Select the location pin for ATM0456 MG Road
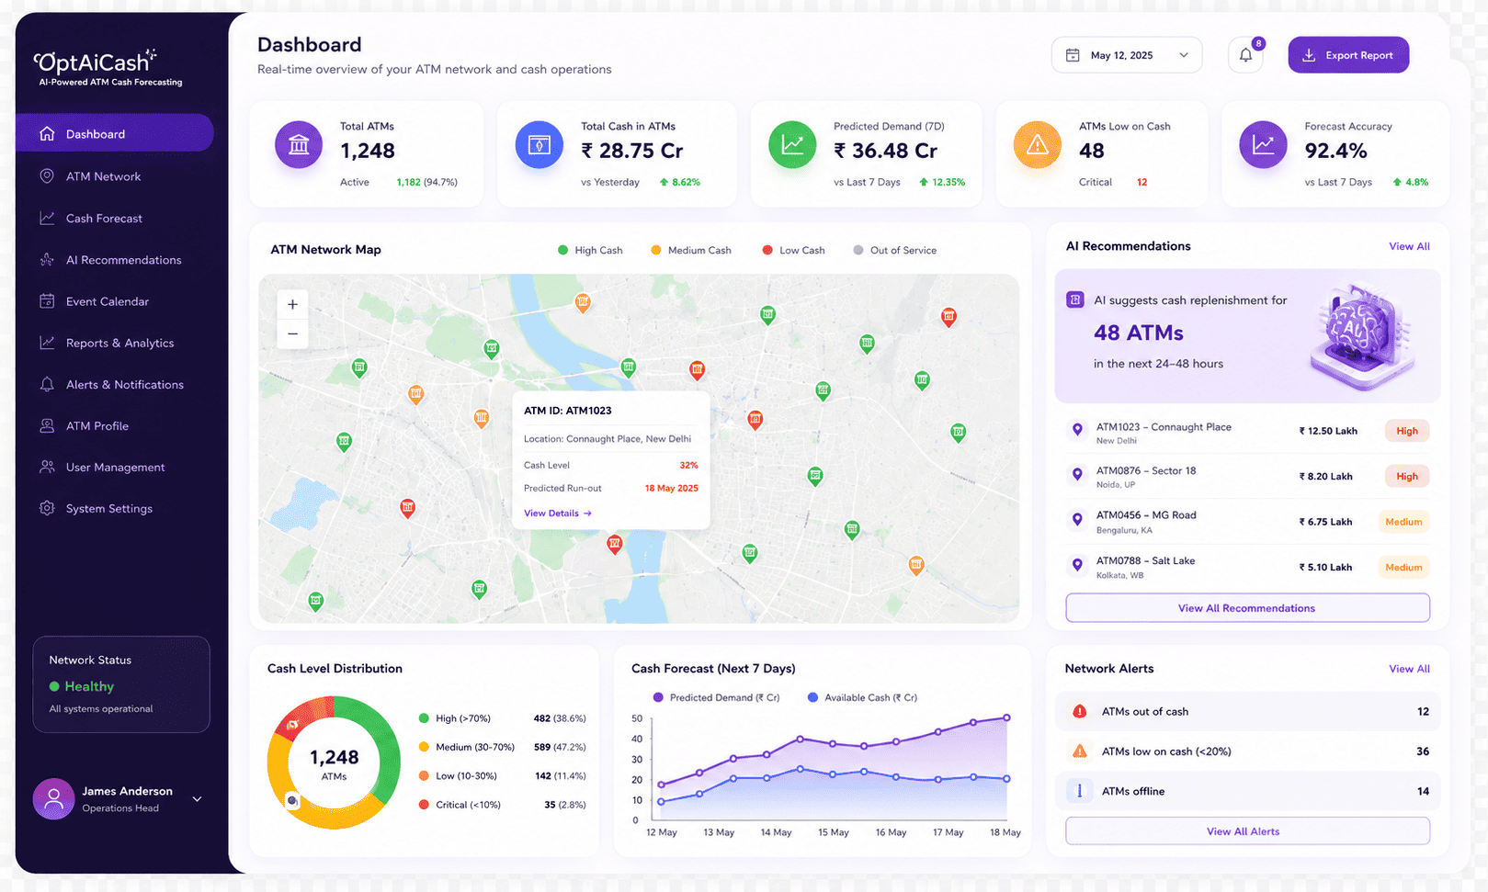 pos(1077,520)
